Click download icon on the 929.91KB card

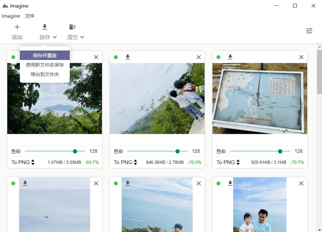point(230,57)
